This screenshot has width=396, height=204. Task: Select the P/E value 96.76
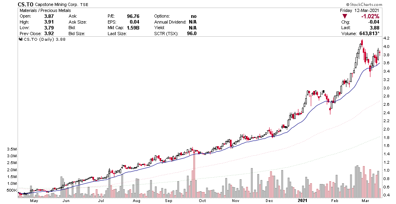point(133,16)
